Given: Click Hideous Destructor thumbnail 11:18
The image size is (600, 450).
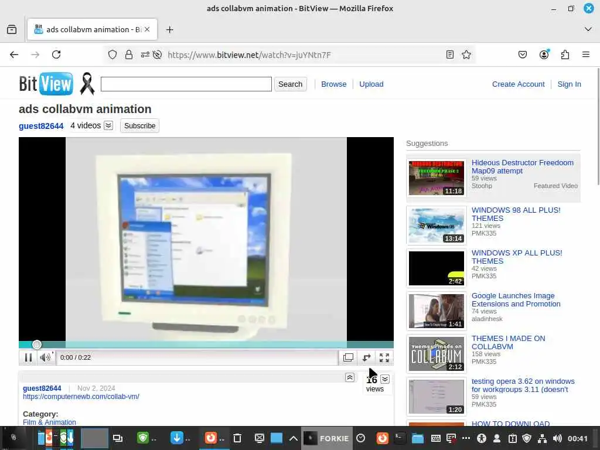Looking at the screenshot, I should tap(436, 178).
